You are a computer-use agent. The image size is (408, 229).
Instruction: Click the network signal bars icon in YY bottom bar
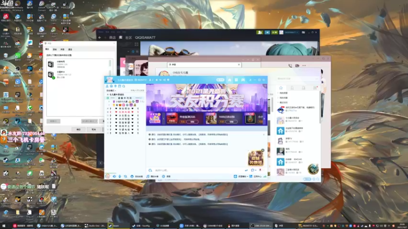[265, 176]
